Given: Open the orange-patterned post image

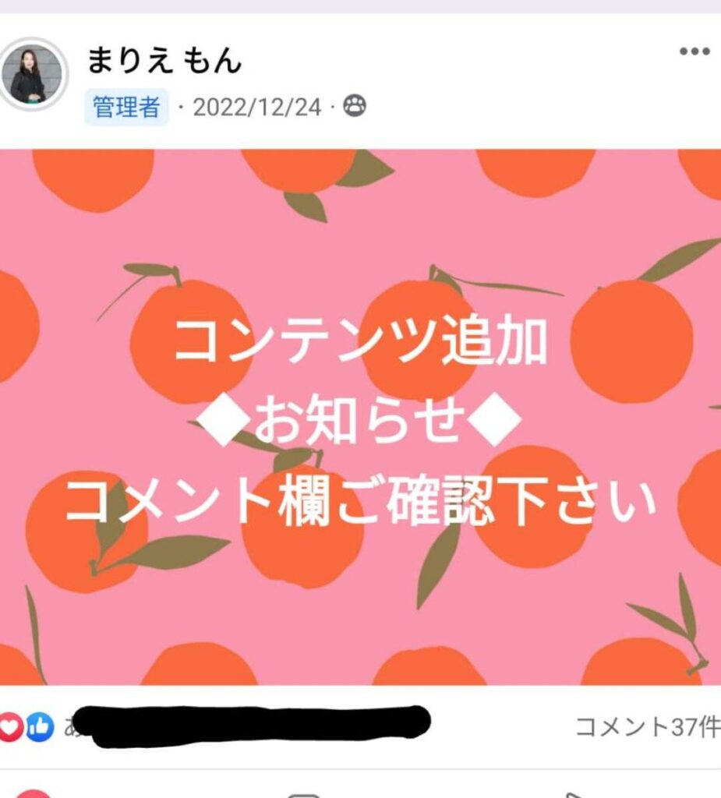Looking at the screenshot, I should (x=360, y=417).
